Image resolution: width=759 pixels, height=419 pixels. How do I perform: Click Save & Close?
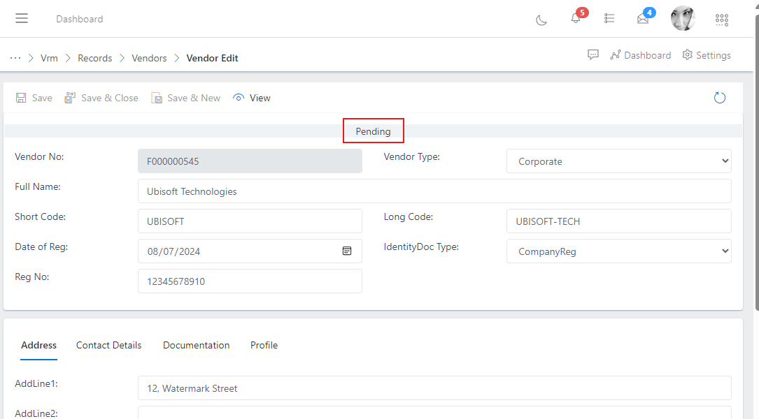(x=101, y=98)
